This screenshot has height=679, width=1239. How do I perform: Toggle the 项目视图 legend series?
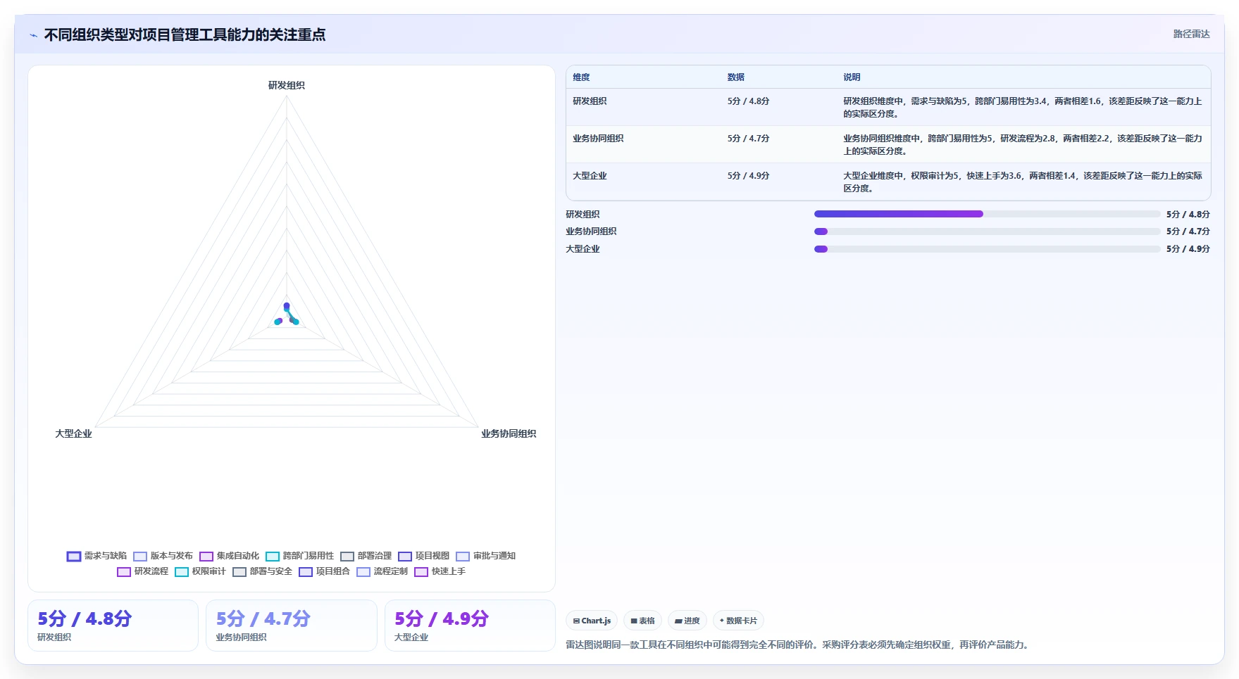pyautogui.click(x=423, y=556)
